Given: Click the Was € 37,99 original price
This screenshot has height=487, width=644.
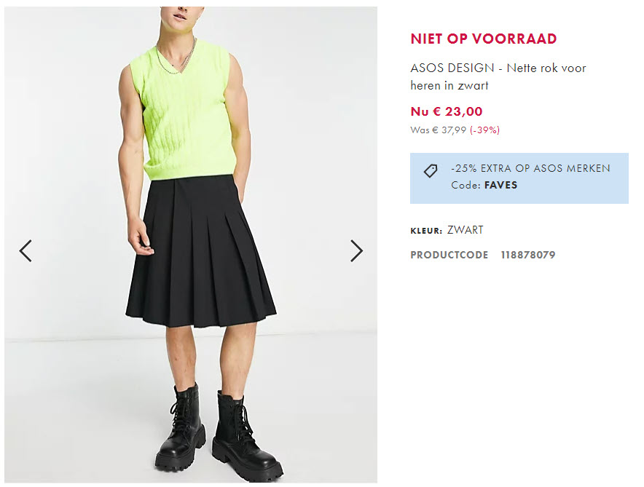Looking at the screenshot, I should [439, 130].
